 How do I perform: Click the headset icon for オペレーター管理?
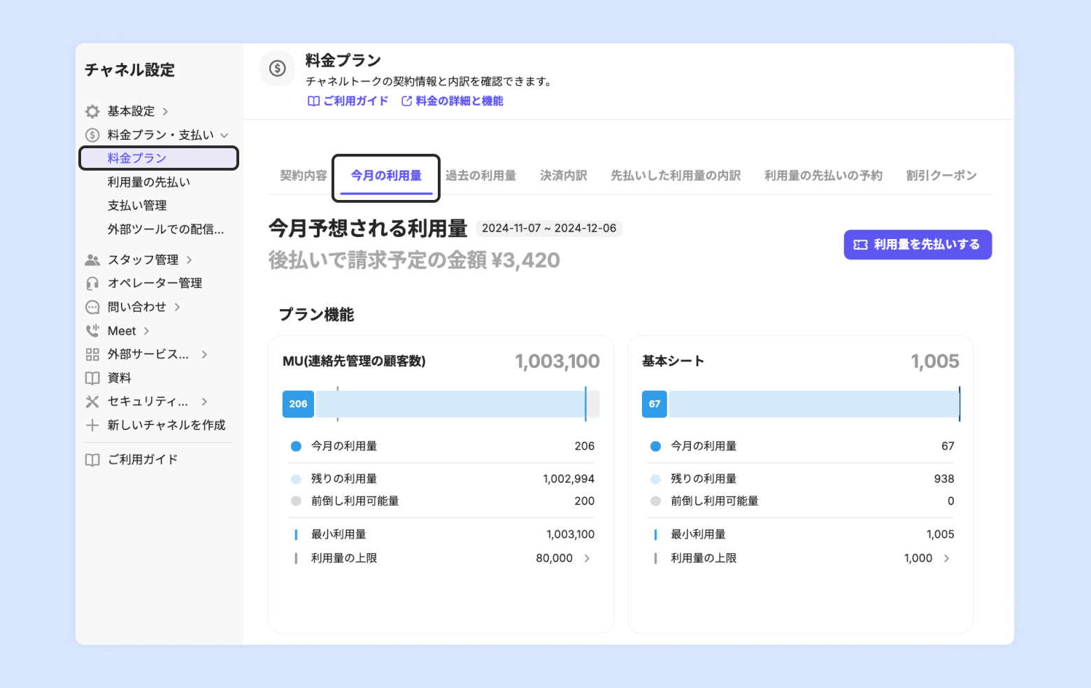(92, 283)
